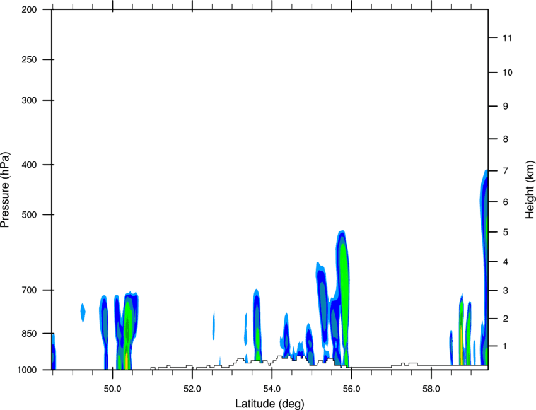
Task: Click the 1000 pressure tick label
Action: click(27, 370)
